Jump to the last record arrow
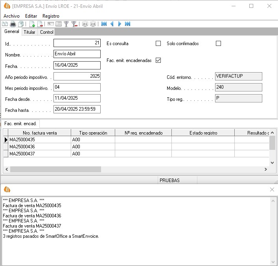Image resolution: width=278 pixels, height=266 pixels. (127, 24)
